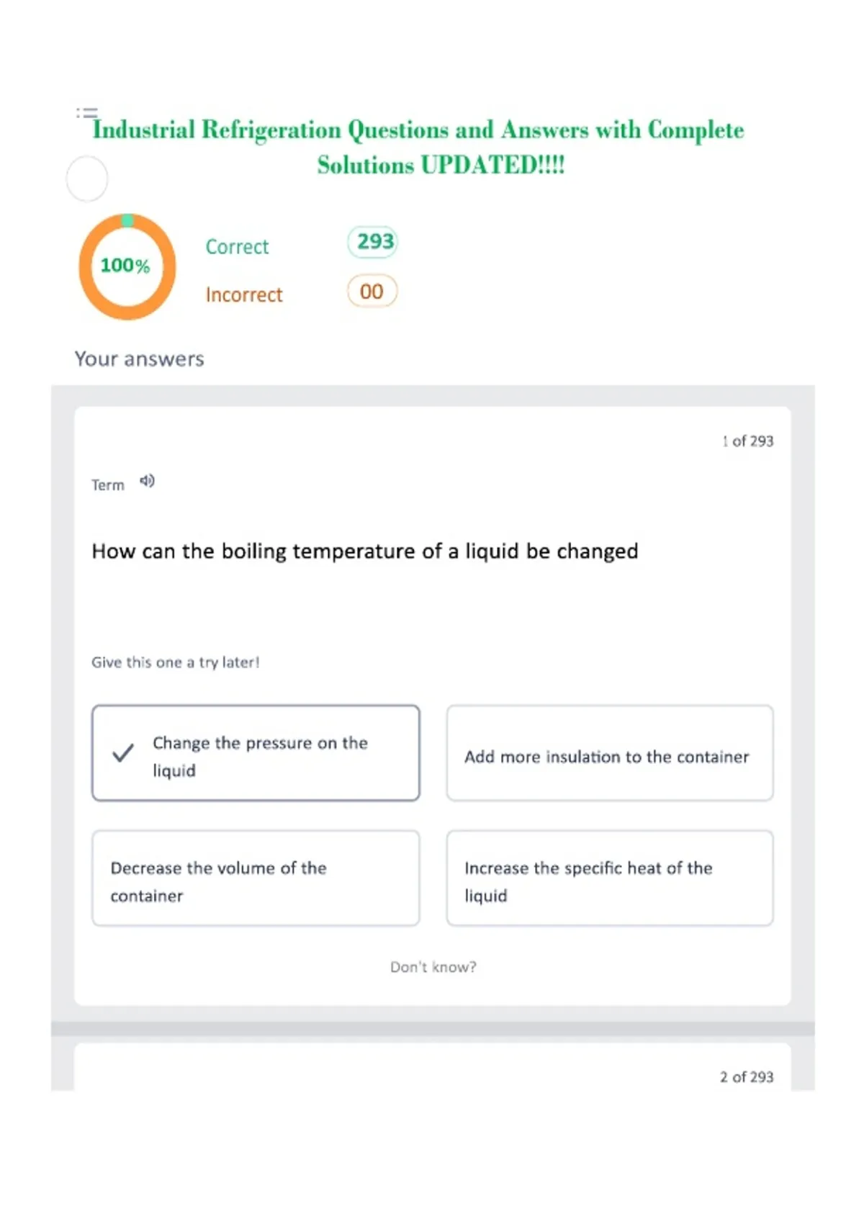Choose 'Add more insulation to the container'
This screenshot has width=864, height=1224.
tap(610, 753)
